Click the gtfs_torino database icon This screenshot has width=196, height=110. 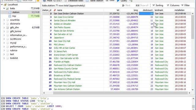[7, 31]
